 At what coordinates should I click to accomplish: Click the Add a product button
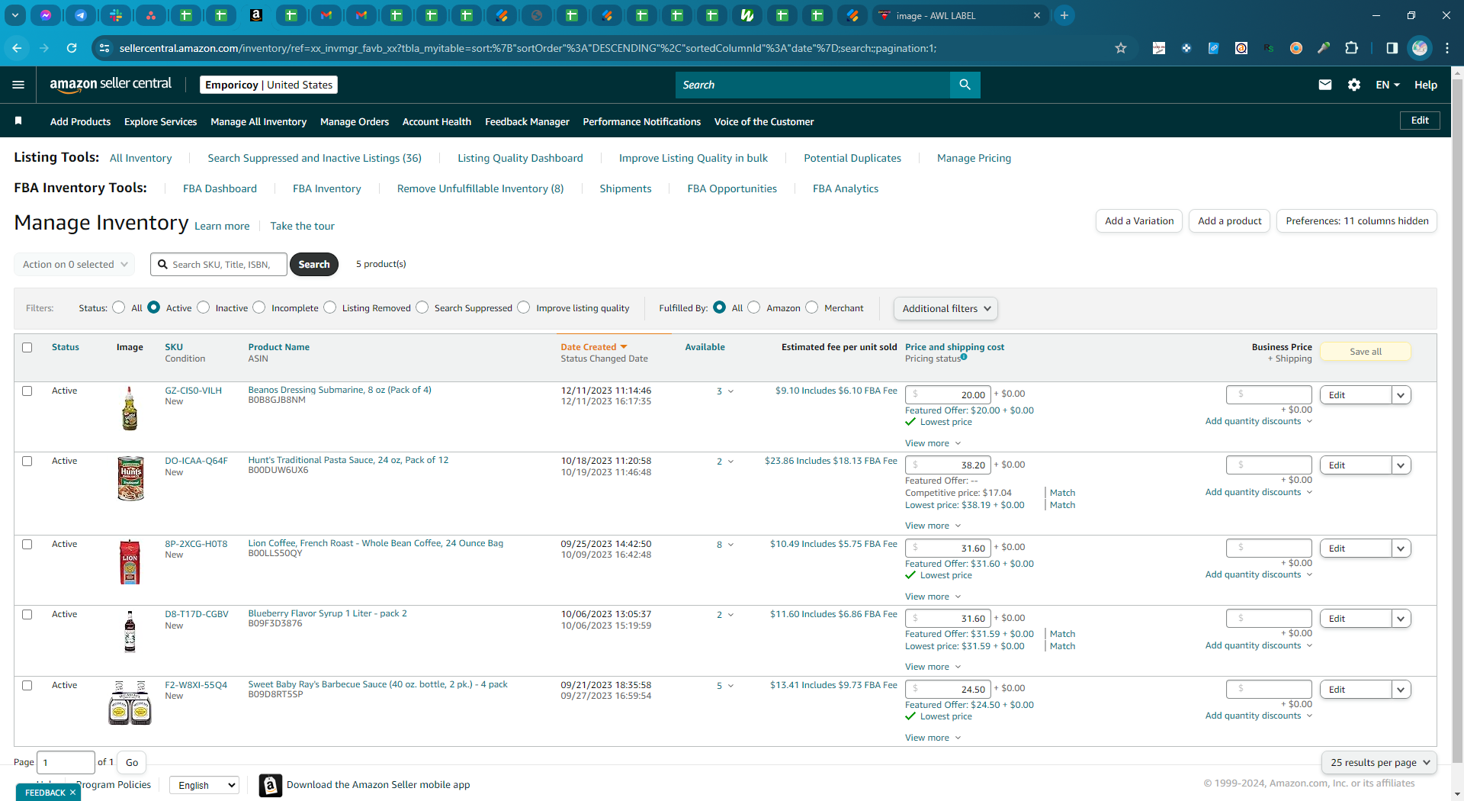tap(1229, 221)
